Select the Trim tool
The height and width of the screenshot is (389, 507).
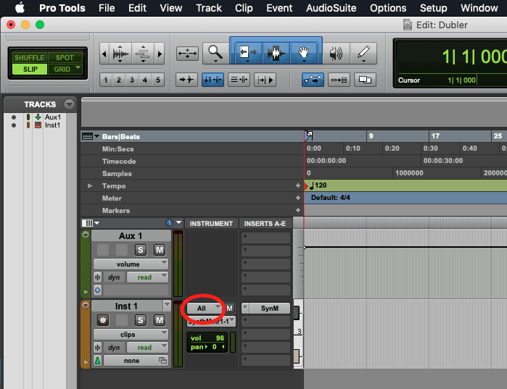[x=248, y=53]
